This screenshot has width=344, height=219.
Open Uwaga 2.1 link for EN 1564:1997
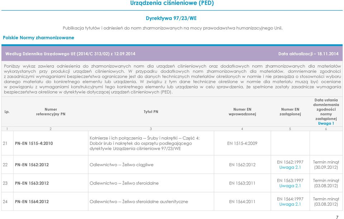(x=290, y=204)
